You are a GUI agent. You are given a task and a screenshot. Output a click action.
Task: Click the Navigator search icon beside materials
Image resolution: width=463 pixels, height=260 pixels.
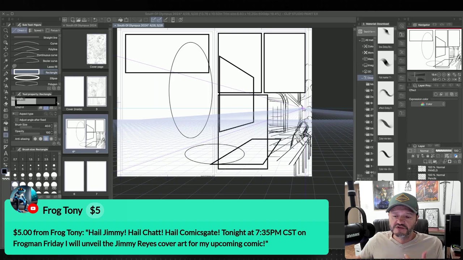click(x=402, y=26)
